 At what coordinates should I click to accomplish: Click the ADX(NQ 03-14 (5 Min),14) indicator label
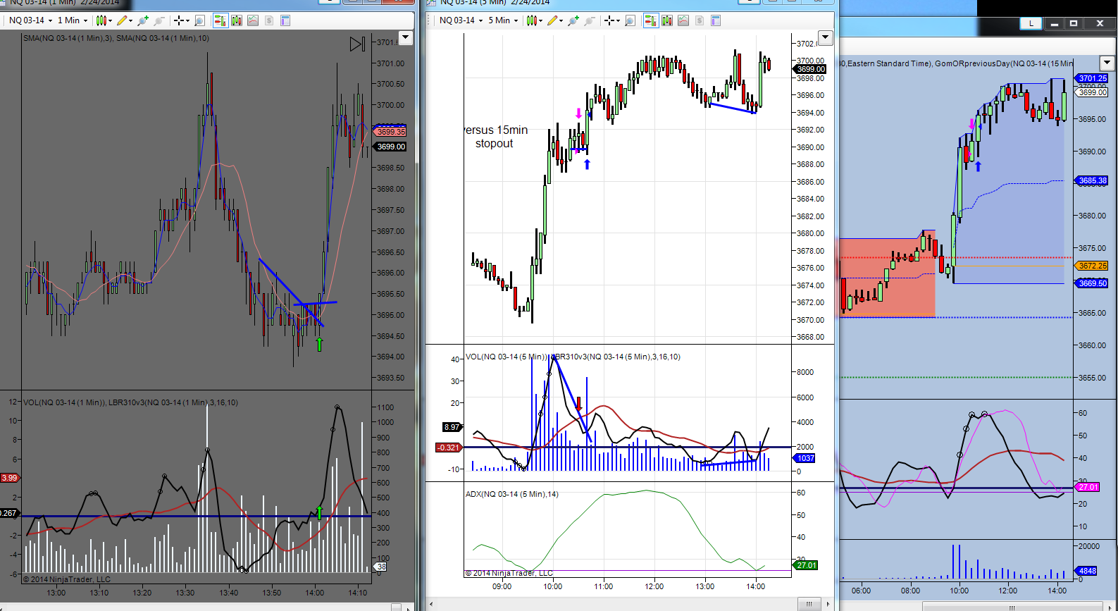(x=511, y=494)
